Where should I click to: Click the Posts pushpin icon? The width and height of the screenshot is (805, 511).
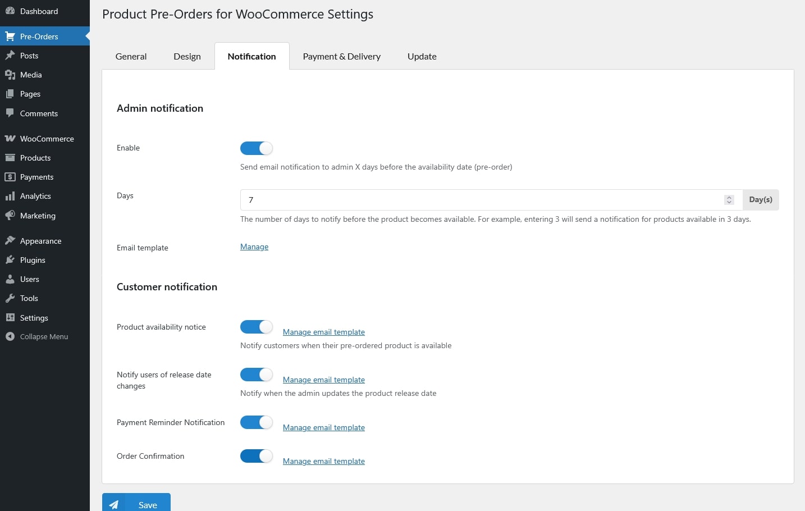pos(10,56)
